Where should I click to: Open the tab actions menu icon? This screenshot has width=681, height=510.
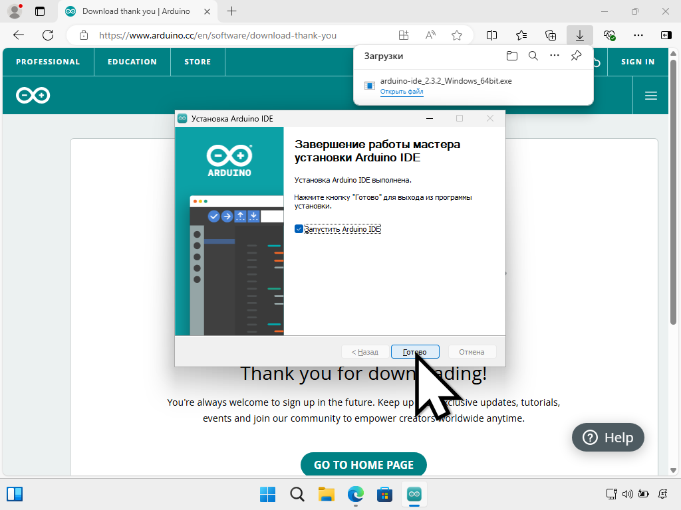point(40,11)
